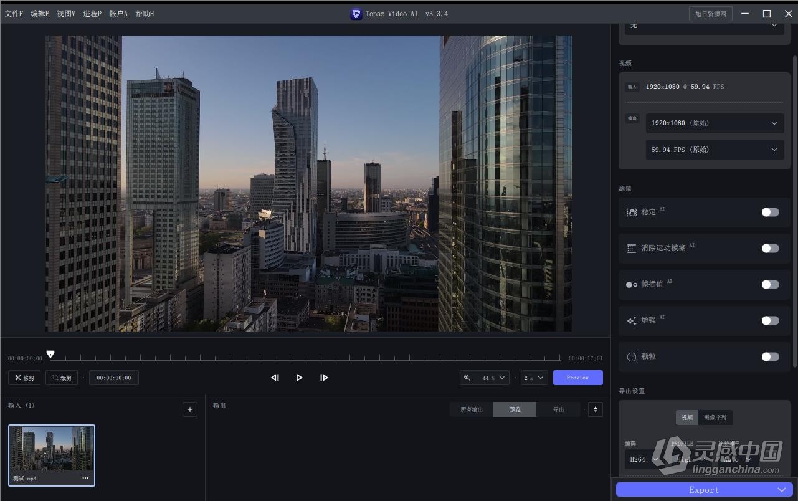Click the 输入 (1) panel heading

[x=21, y=405]
